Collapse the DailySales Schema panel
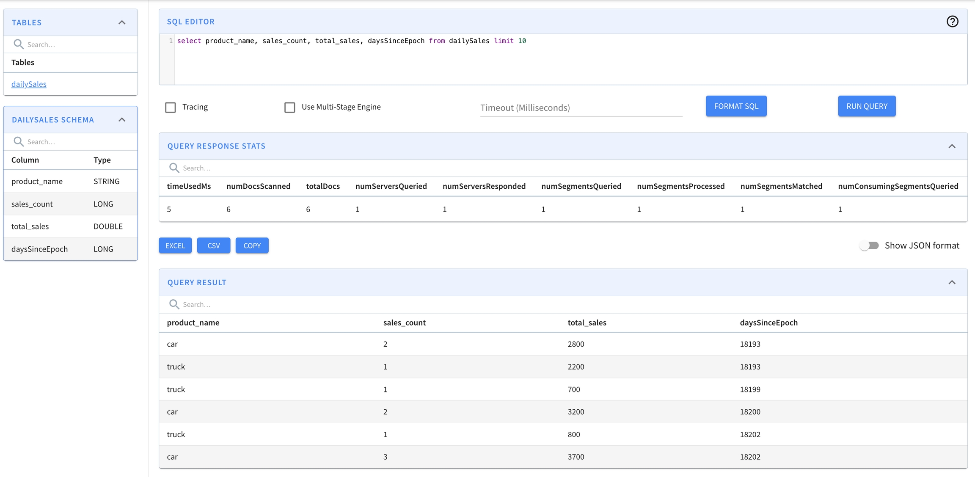Viewport: 975px width, 477px height. (122, 120)
